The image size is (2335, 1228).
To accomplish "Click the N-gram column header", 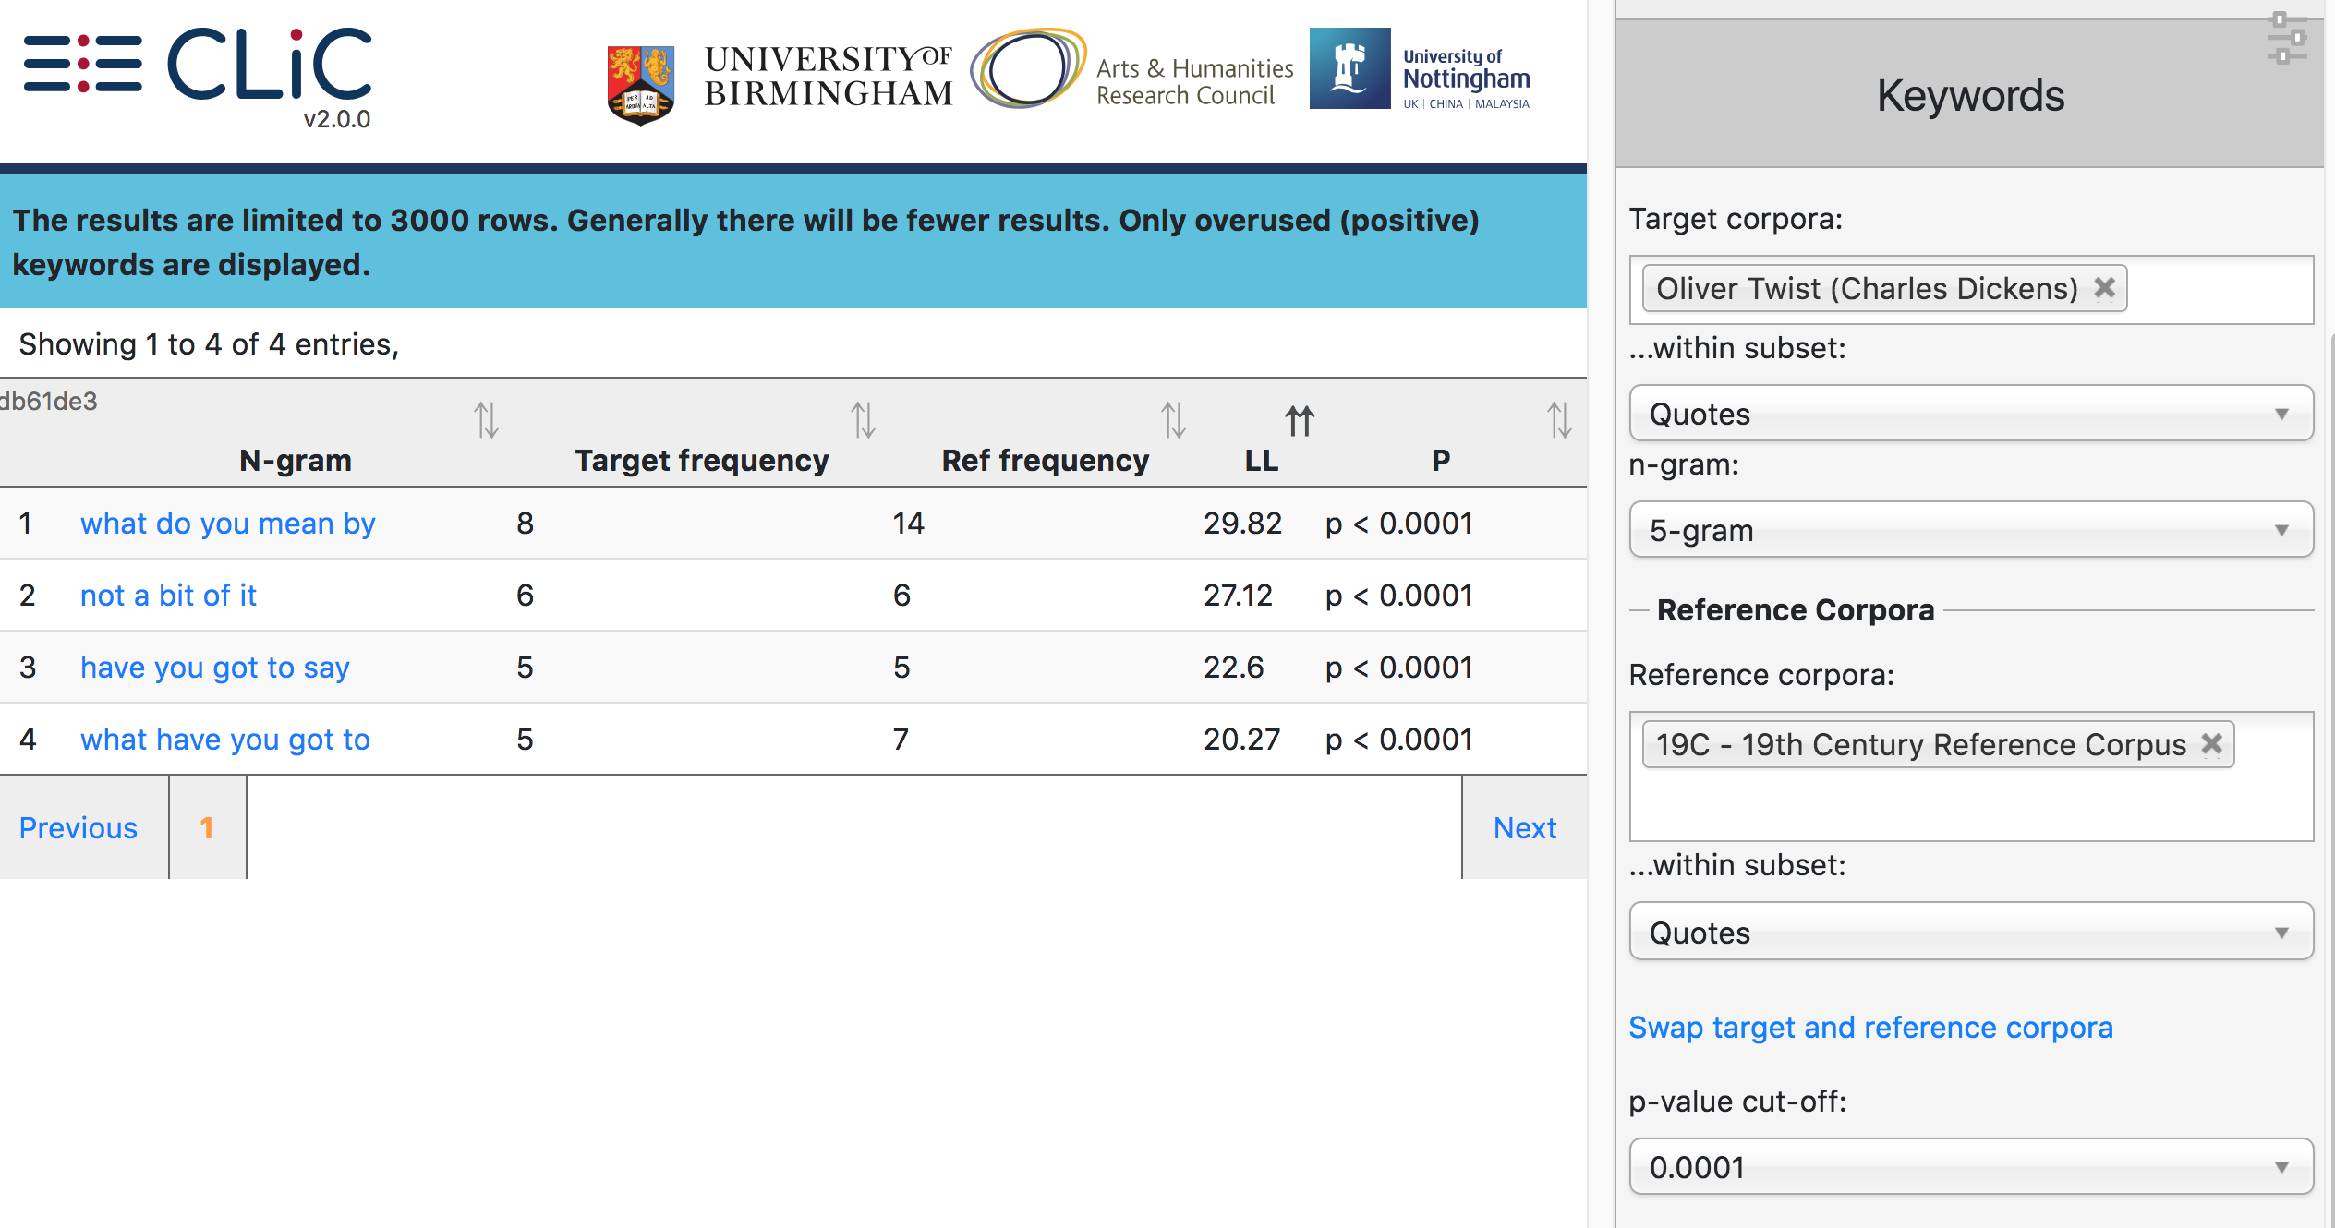I will point(296,460).
